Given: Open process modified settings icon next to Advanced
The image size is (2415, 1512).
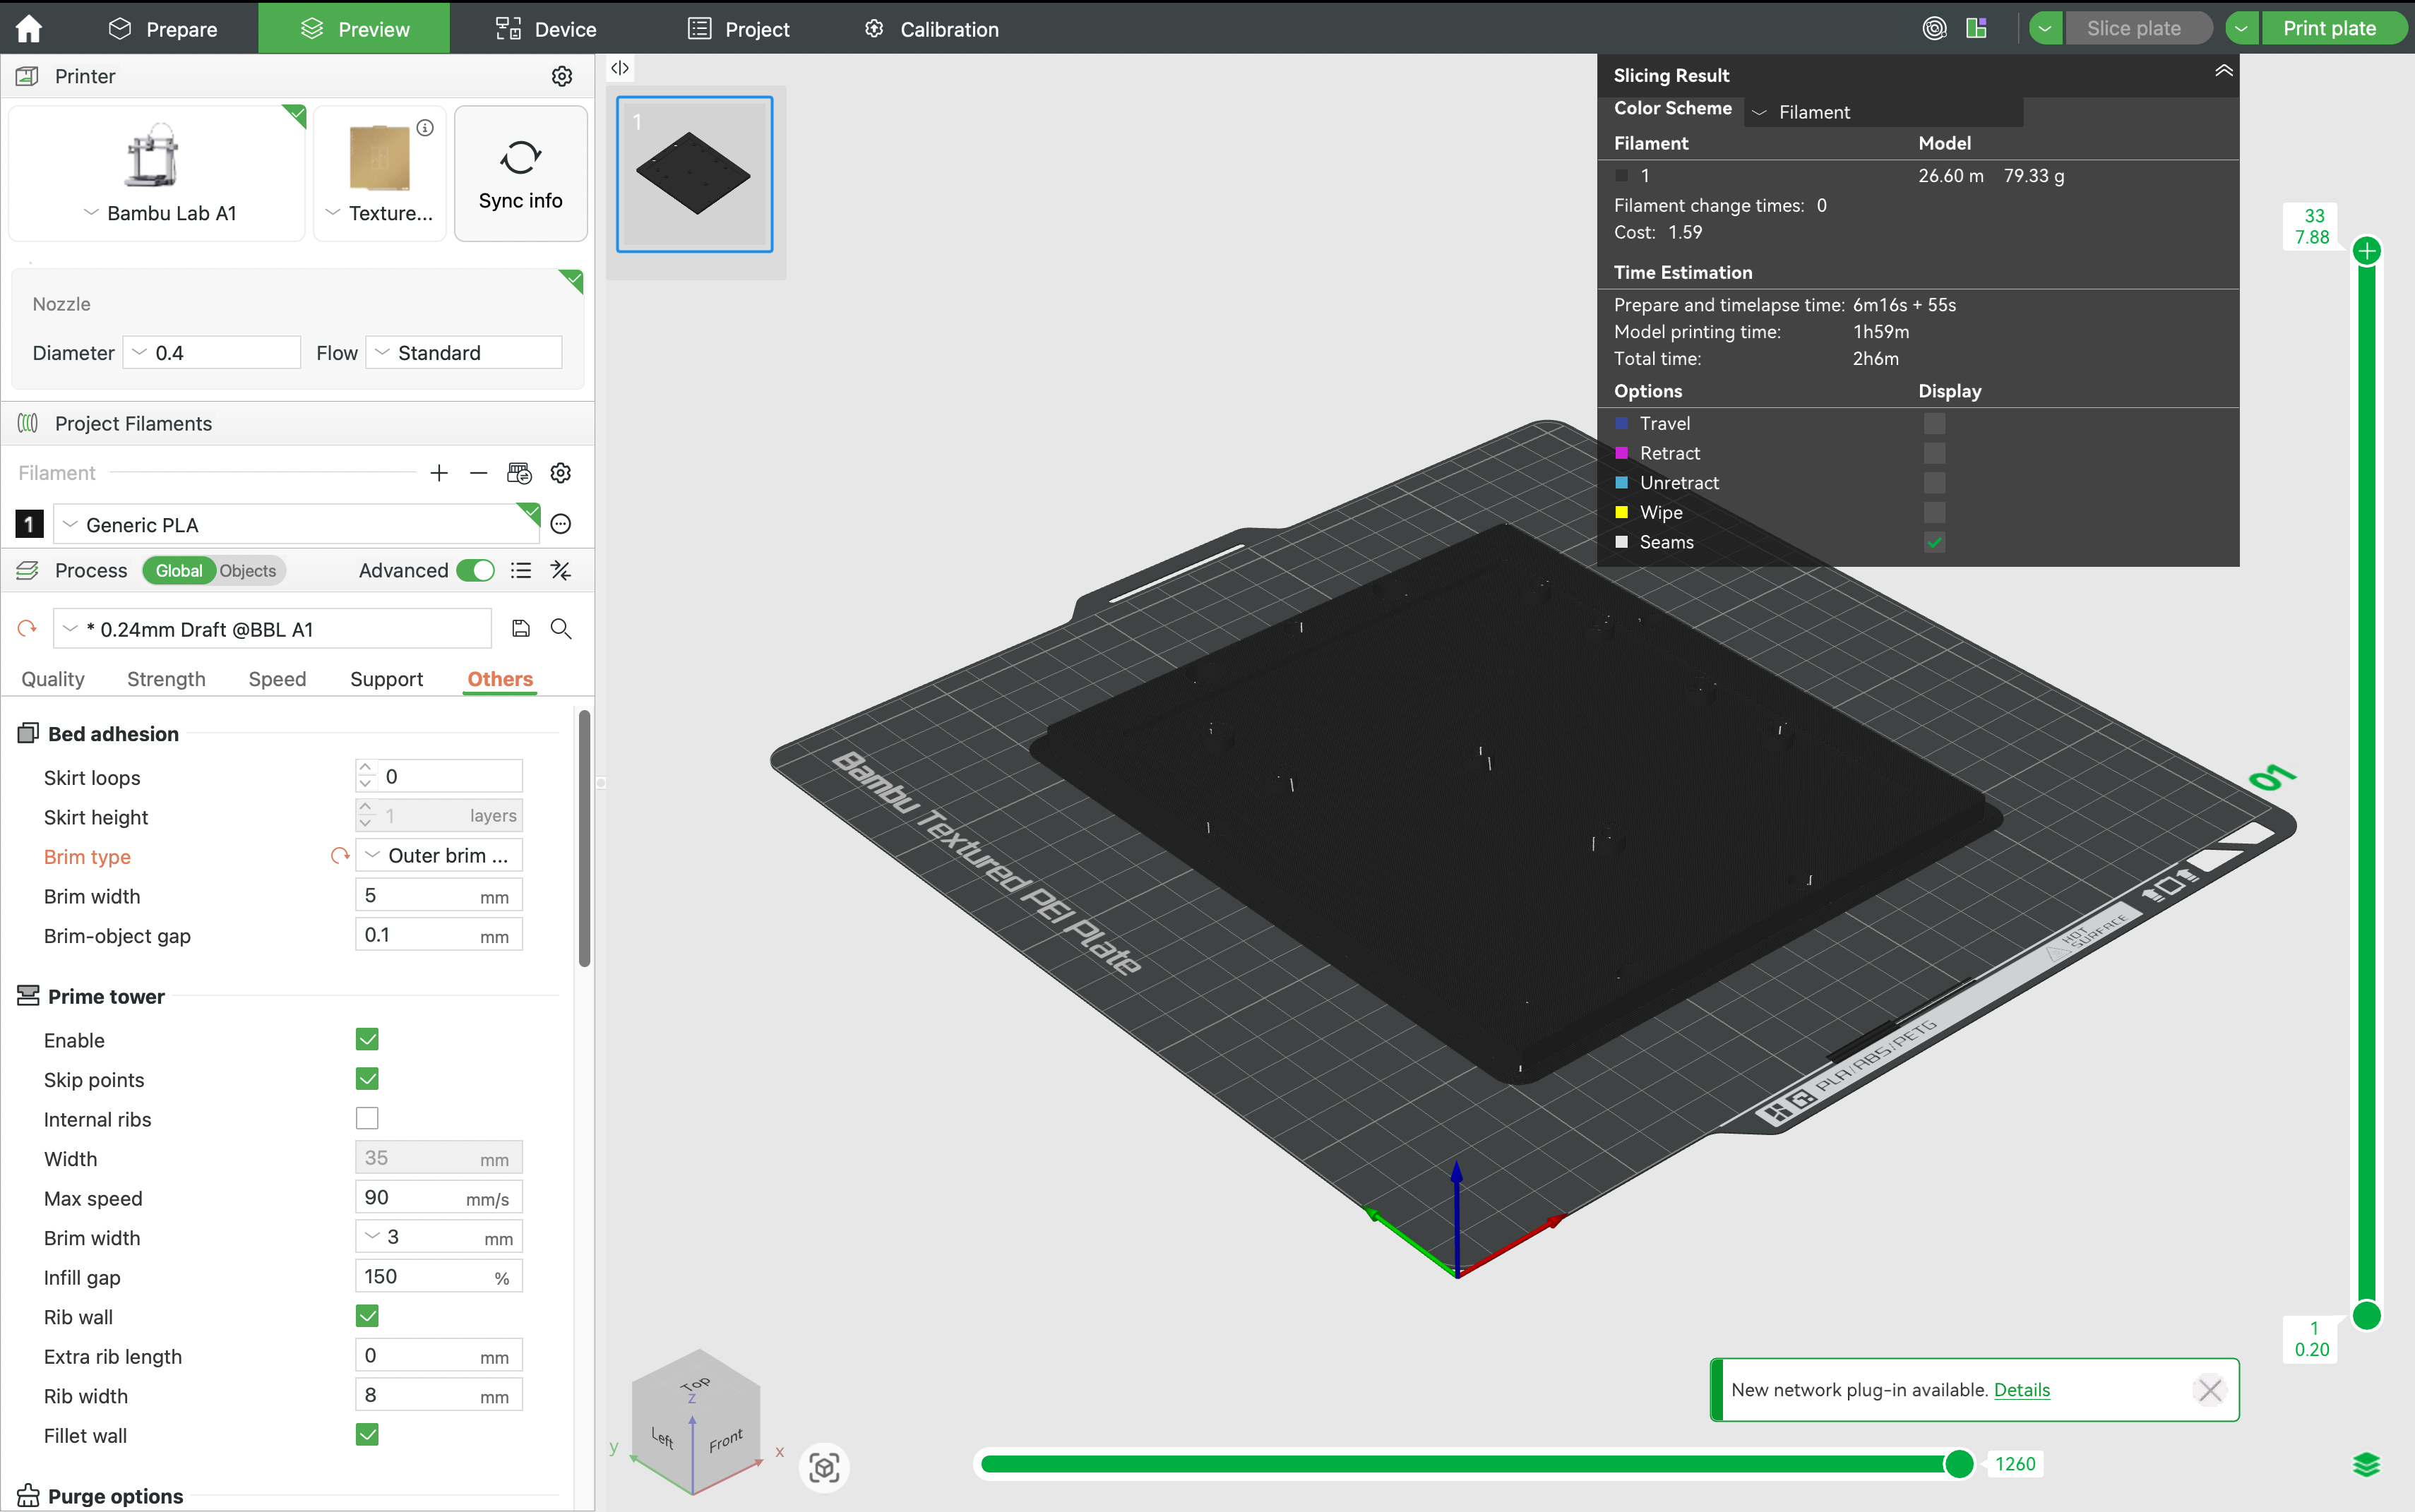Looking at the screenshot, I should click(x=561, y=570).
